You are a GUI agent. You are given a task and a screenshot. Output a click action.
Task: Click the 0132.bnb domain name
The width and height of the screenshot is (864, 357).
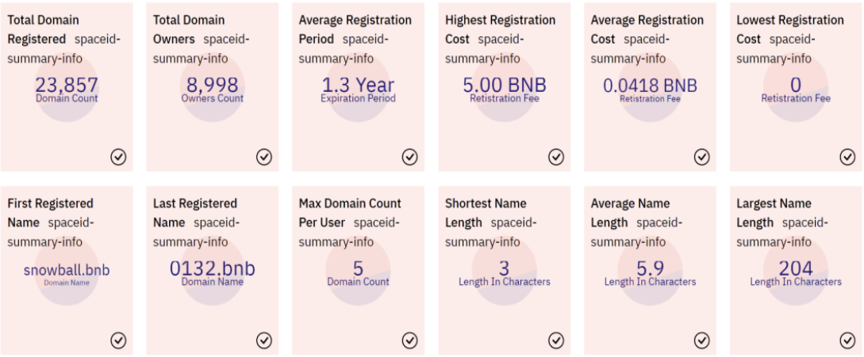coord(212,268)
